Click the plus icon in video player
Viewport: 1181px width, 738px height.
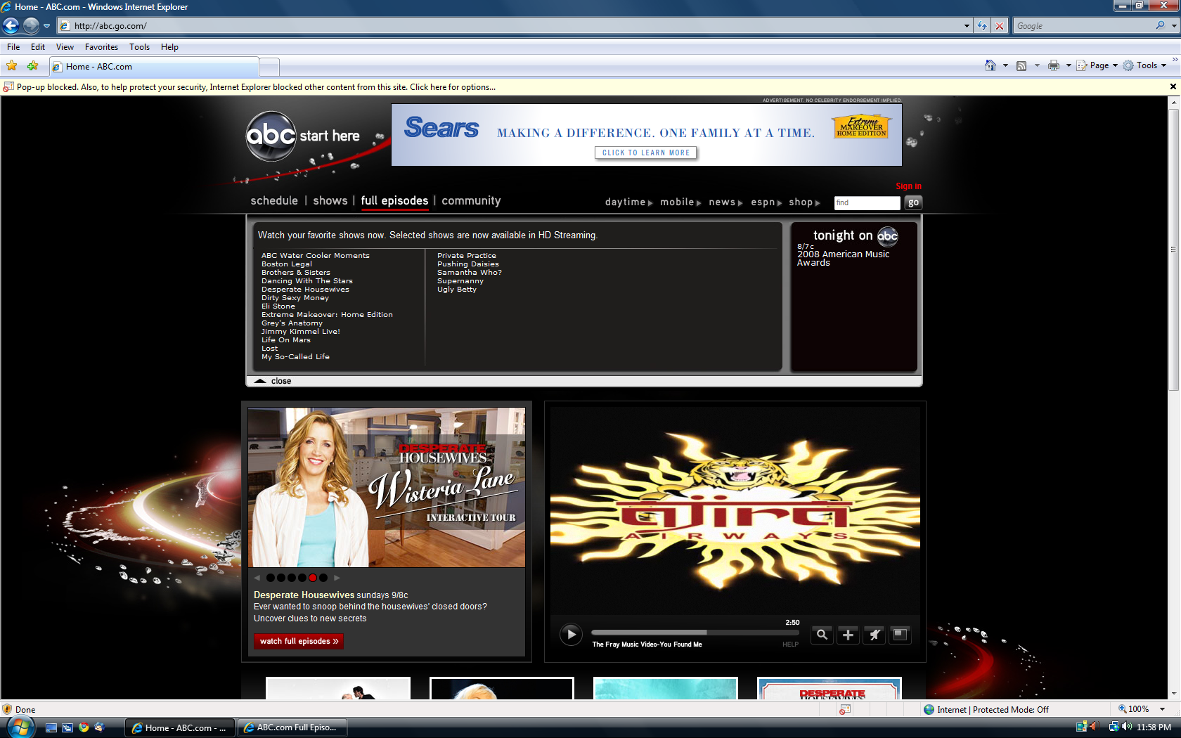pyautogui.click(x=848, y=635)
